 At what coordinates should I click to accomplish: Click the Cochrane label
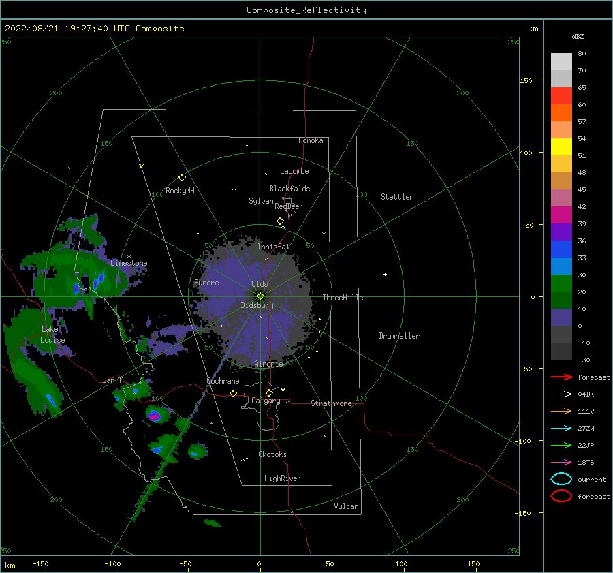[x=223, y=381]
